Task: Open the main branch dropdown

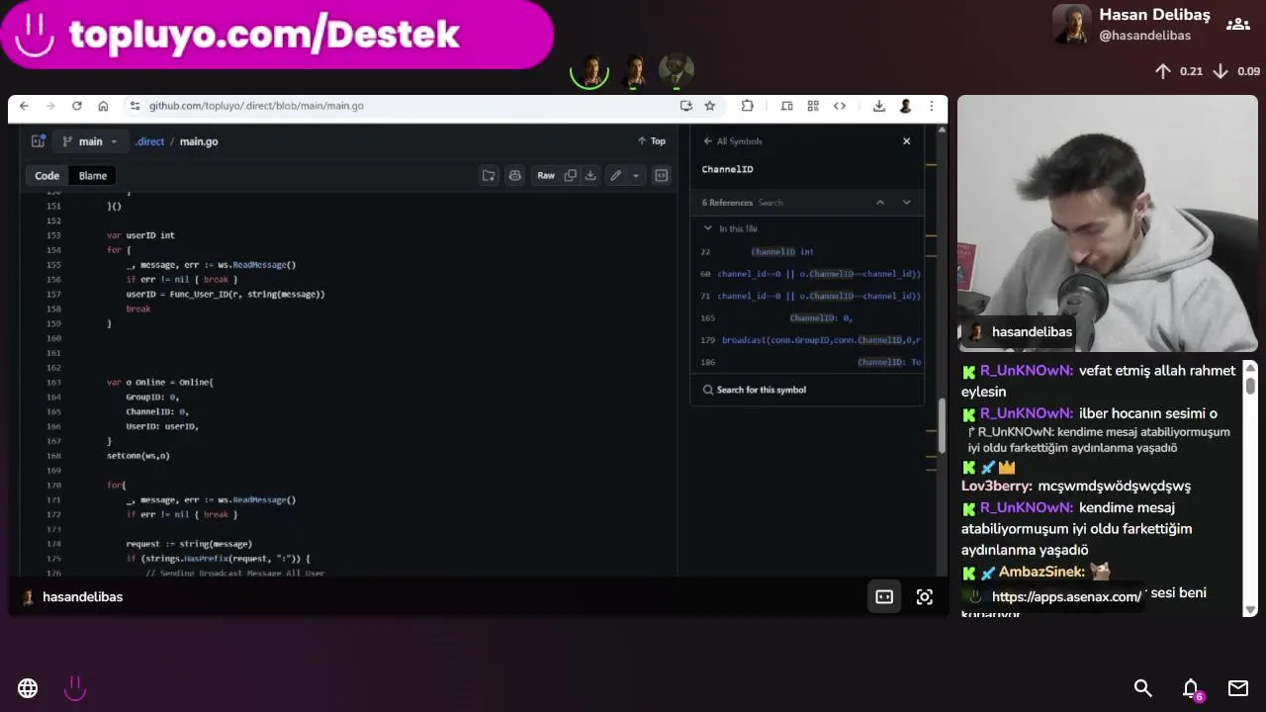Action: [90, 141]
